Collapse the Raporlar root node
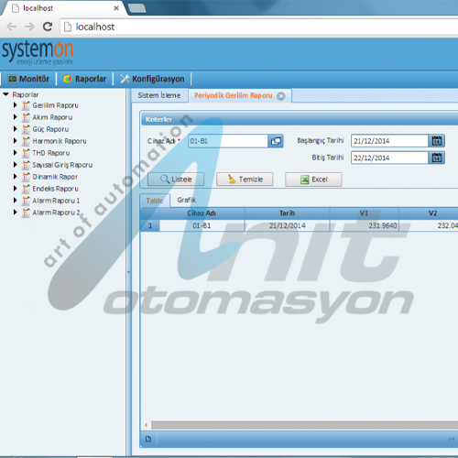Image resolution: width=458 pixels, height=458 pixels. pyautogui.click(x=5, y=94)
